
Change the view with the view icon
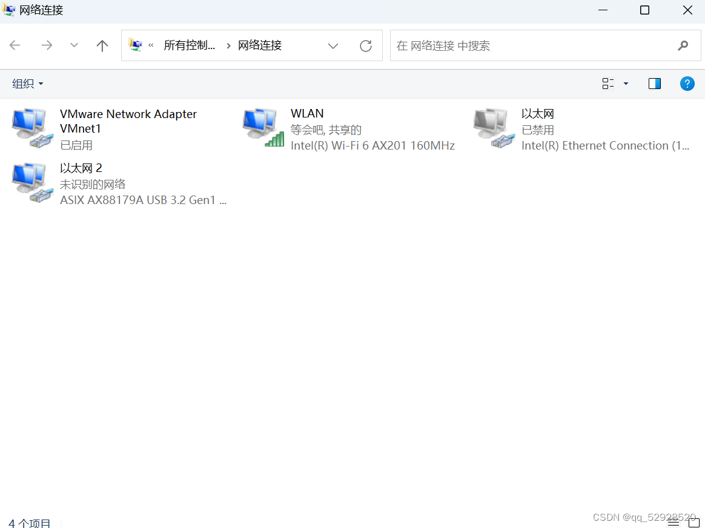608,84
